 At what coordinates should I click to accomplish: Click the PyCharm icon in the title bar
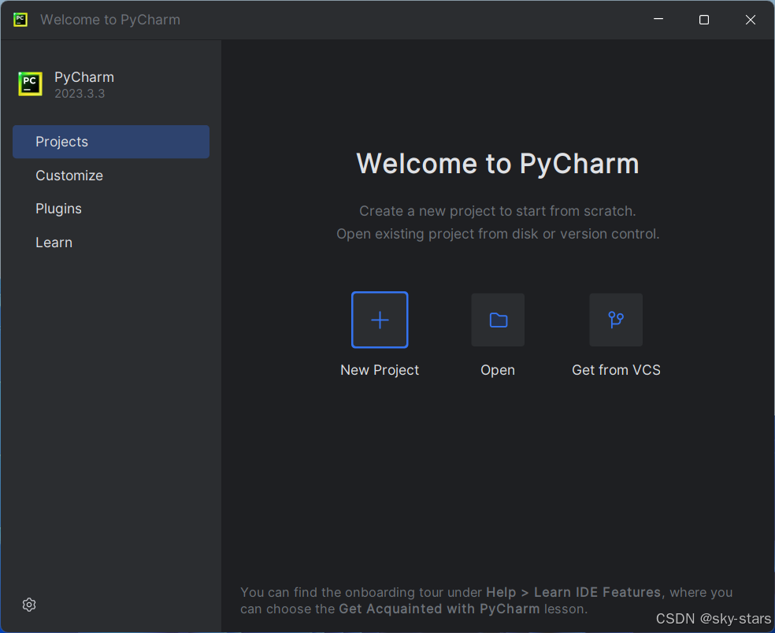pos(20,20)
